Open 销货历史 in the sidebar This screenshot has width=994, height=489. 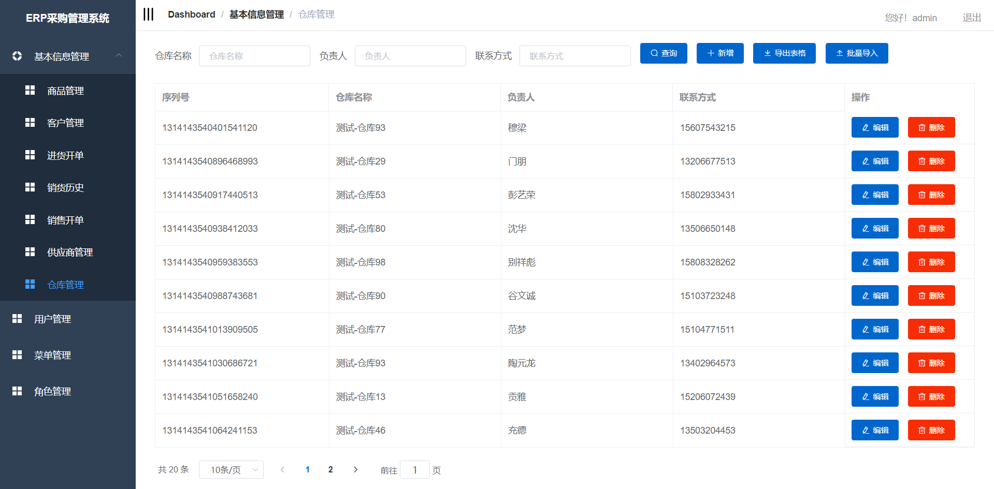[x=65, y=187]
